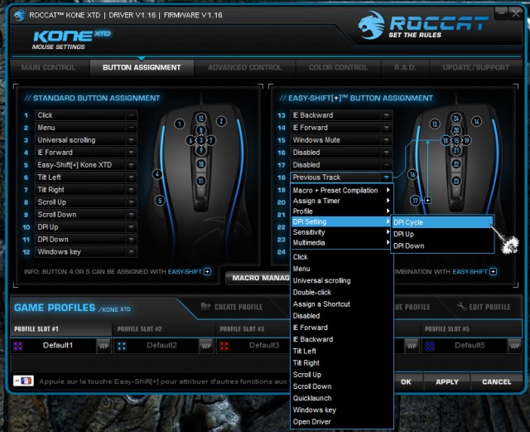Click button 11 marker on left mouse diagram
Screen dimensions: 530x432
coord(201,181)
